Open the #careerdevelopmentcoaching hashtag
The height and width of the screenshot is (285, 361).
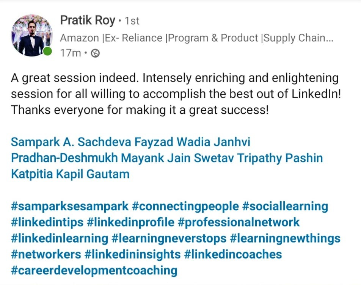point(94,270)
